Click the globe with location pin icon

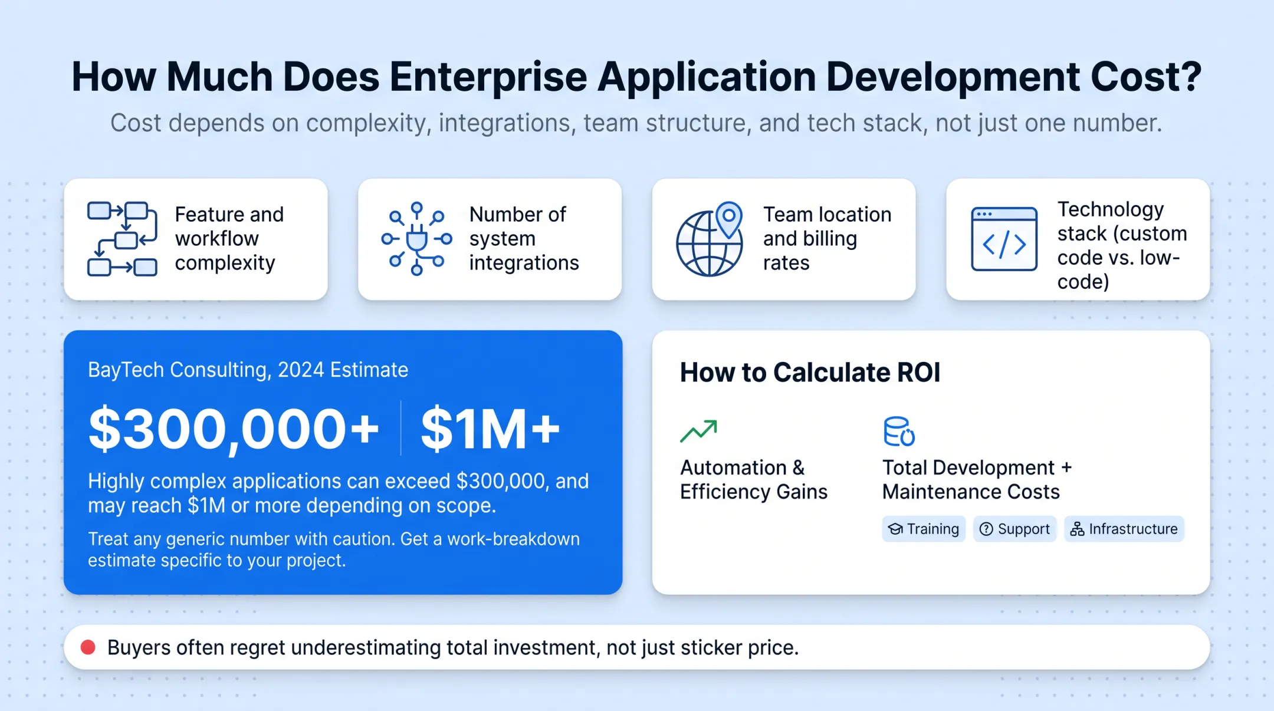tap(710, 239)
